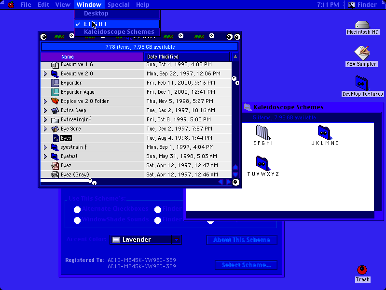The width and height of the screenshot is (386, 290).
Task: Toggle the Alternate Checkboxes option
Action: click(77, 210)
